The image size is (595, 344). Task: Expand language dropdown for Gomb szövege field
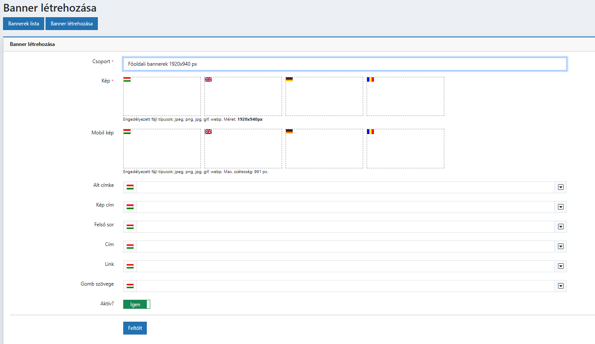(560, 286)
